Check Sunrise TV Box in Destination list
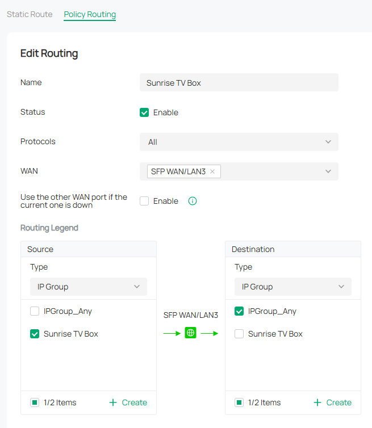The width and height of the screenshot is (372, 428). (x=239, y=334)
